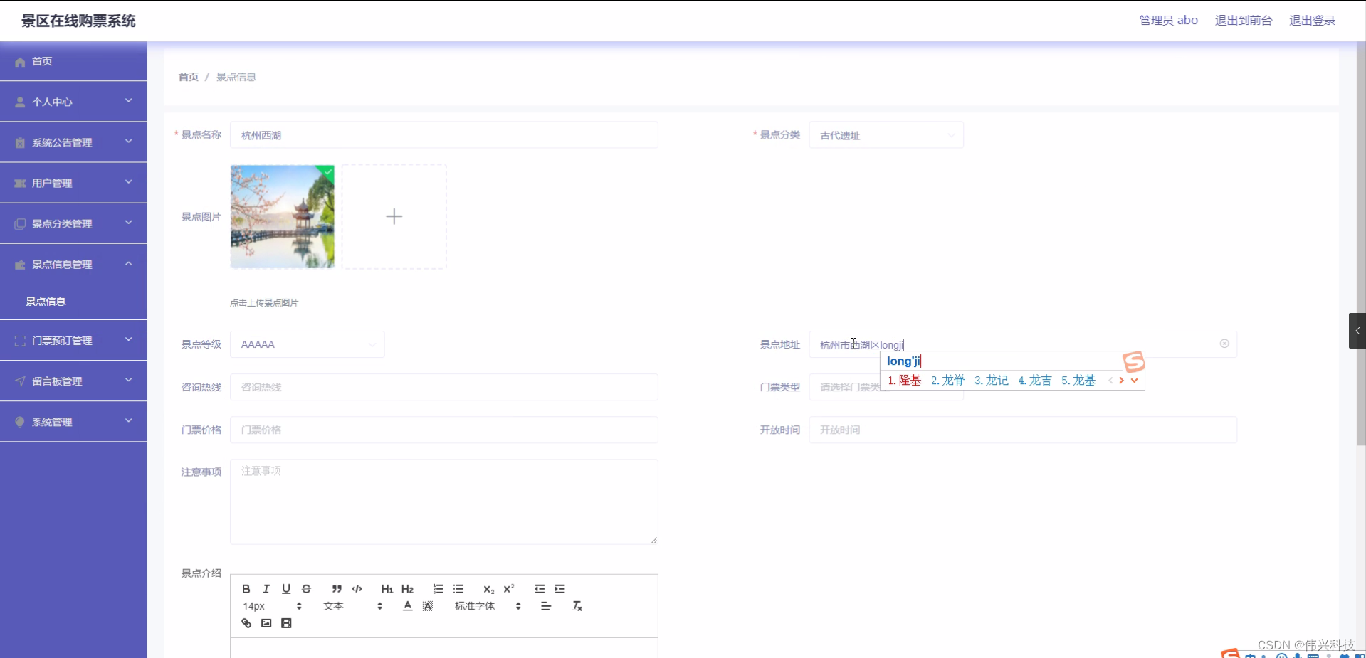The width and height of the screenshot is (1366, 658).
Task: Insert a blockquote in the editor
Action: click(337, 589)
